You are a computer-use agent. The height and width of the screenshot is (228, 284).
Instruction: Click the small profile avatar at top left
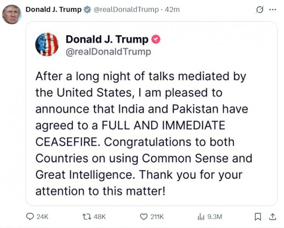12,14
